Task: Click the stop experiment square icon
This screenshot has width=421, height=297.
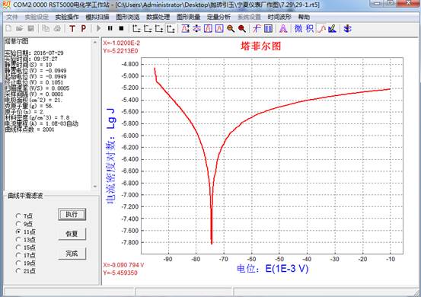Action: [121, 28]
